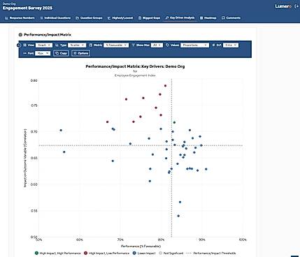Screen dimensions: 300x257
Task: Click the Copy button
Action: tap(61, 53)
